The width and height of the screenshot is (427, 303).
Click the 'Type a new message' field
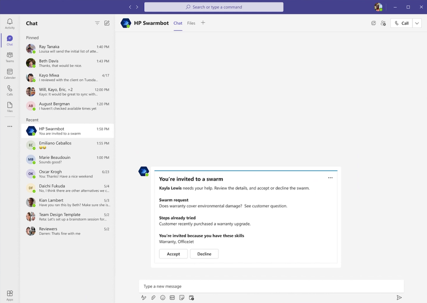click(x=271, y=286)
